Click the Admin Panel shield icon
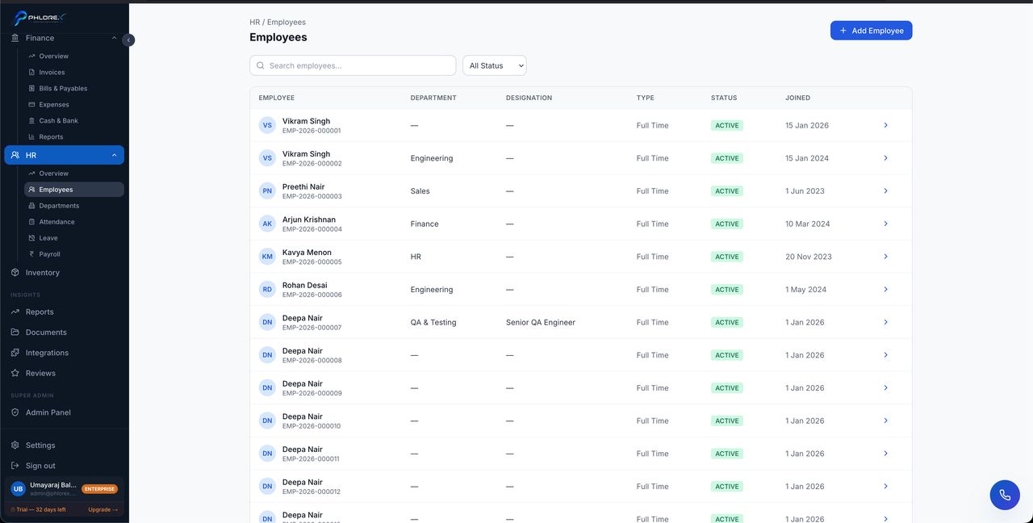Screen dimensions: 1033x523 [x=15, y=412]
